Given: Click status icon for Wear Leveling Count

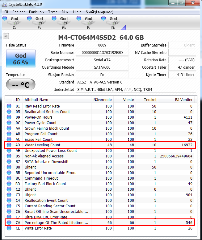Looking at the screenshot, I should click(x=9, y=145).
